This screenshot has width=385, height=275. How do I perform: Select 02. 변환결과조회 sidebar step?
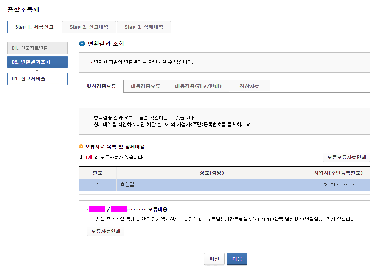click(37, 62)
